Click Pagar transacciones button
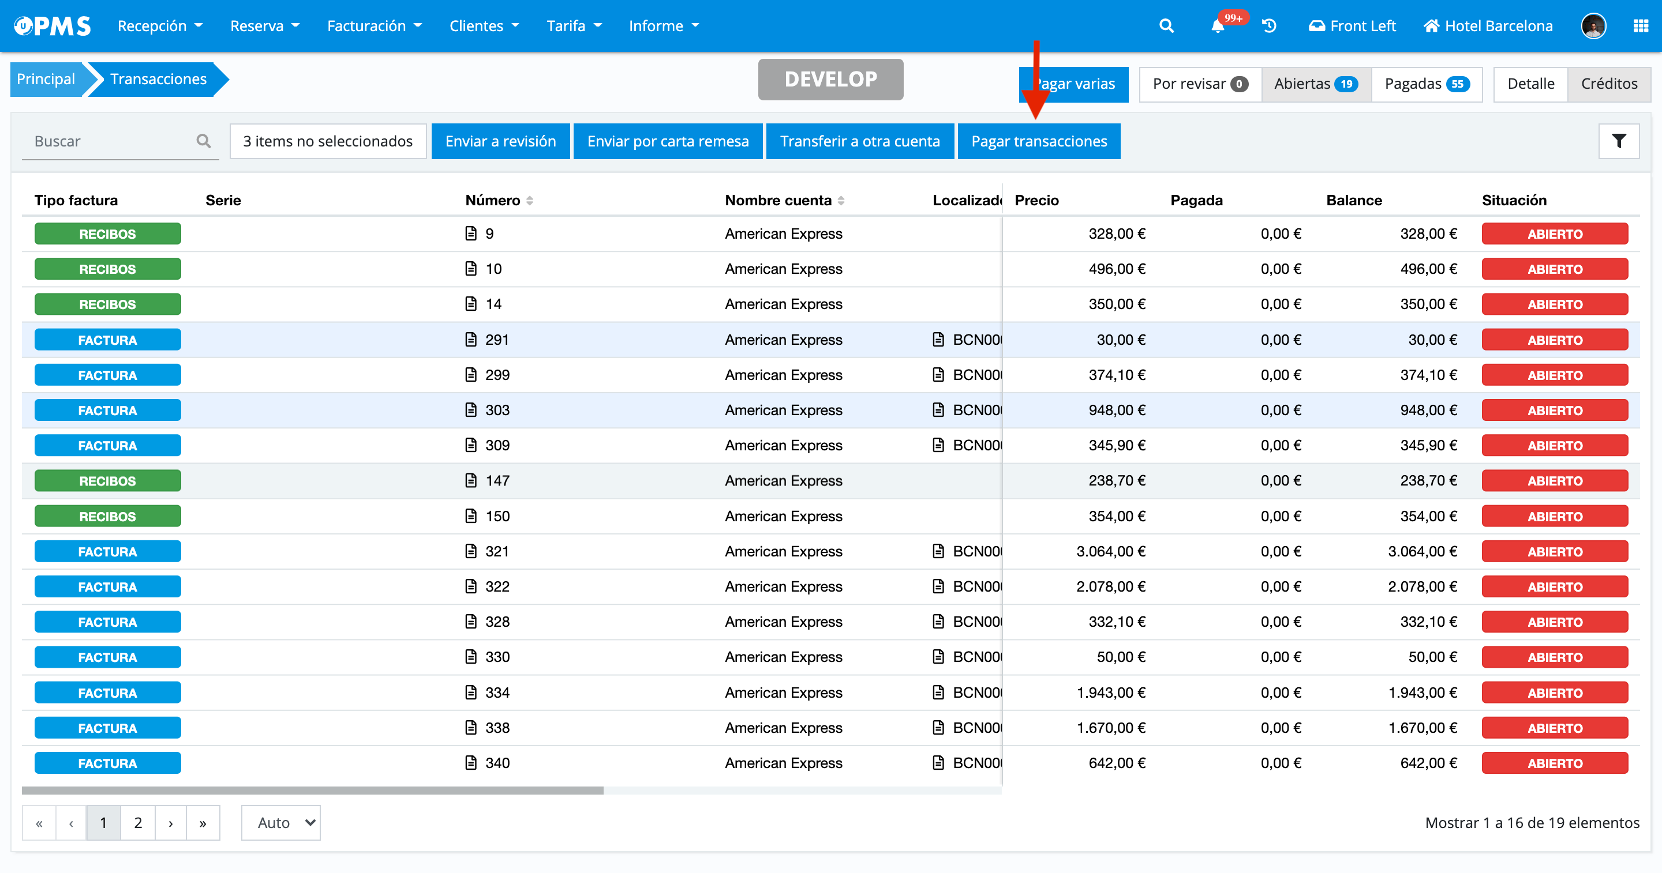Screen dimensions: 1662x873 click(x=1039, y=141)
